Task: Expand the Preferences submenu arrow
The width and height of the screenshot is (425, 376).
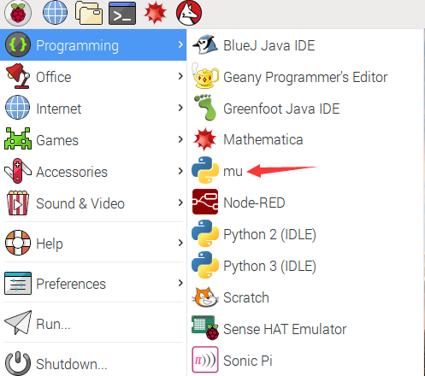Action: pyautogui.click(x=180, y=283)
